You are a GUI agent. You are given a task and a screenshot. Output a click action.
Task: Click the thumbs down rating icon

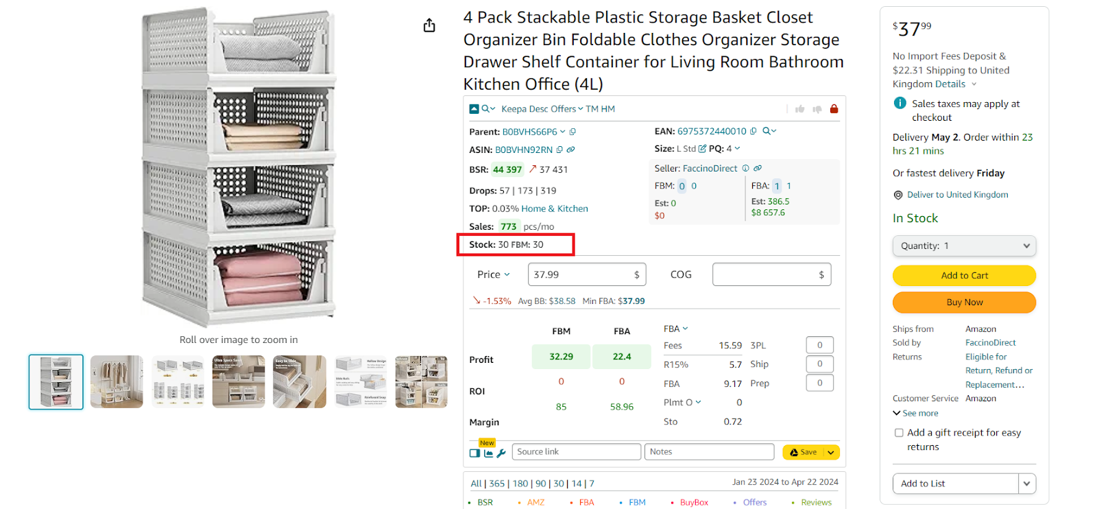pos(817,108)
